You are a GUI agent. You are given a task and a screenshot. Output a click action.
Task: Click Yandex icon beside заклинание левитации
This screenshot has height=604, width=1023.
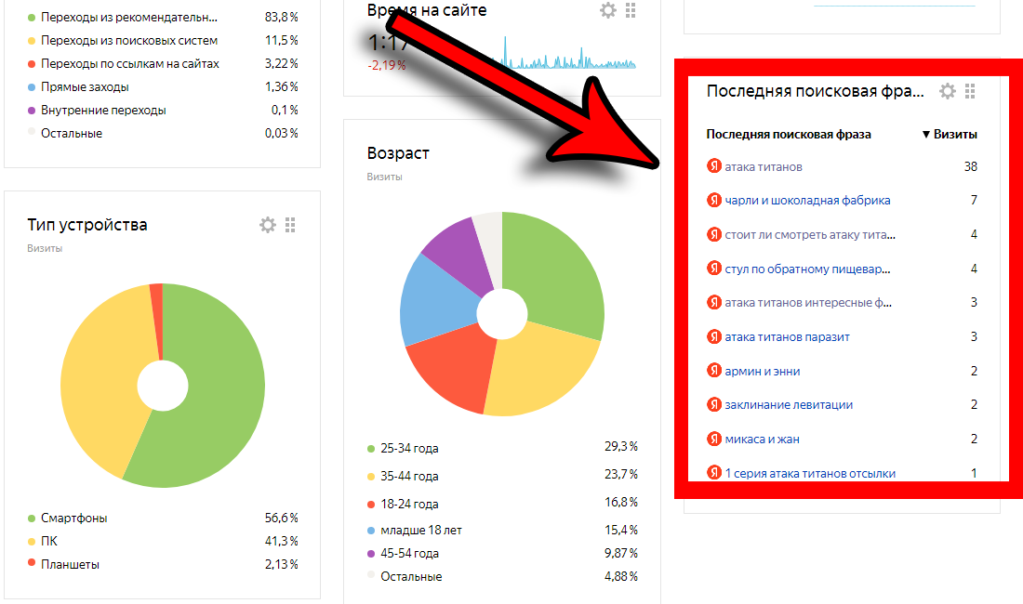[x=714, y=404]
